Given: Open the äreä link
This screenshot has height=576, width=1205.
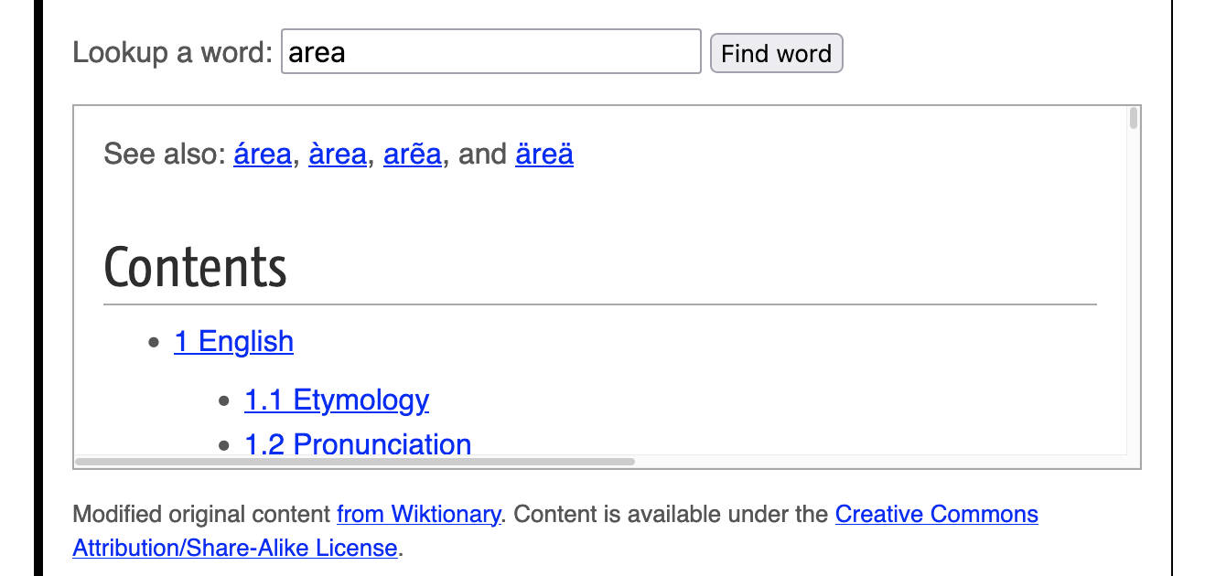Looking at the screenshot, I should pos(544,154).
